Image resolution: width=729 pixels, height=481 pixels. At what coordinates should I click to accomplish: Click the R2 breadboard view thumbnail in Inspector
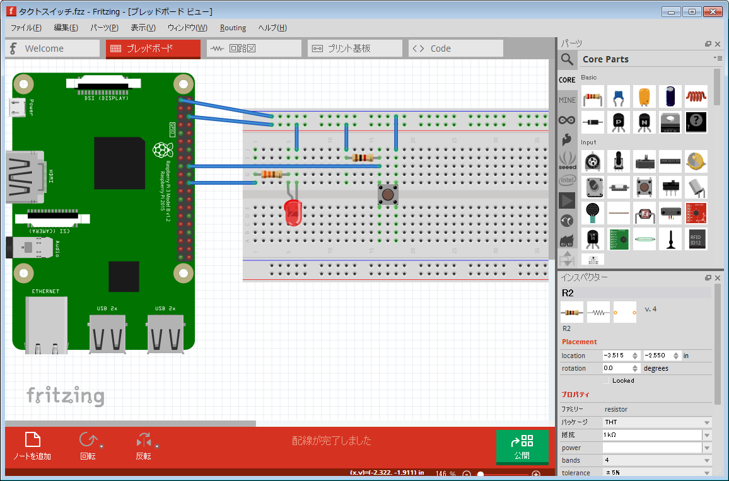[x=572, y=312]
